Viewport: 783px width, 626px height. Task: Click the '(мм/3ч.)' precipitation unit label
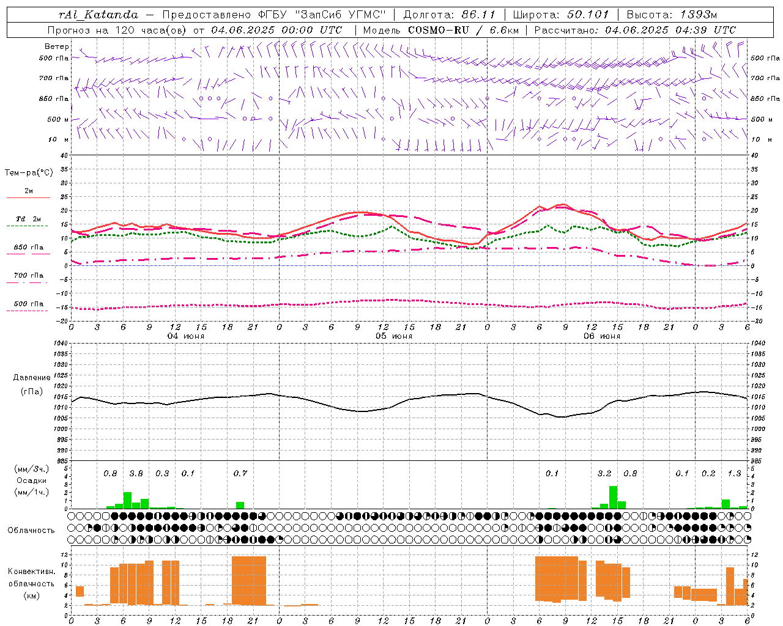[x=32, y=469]
